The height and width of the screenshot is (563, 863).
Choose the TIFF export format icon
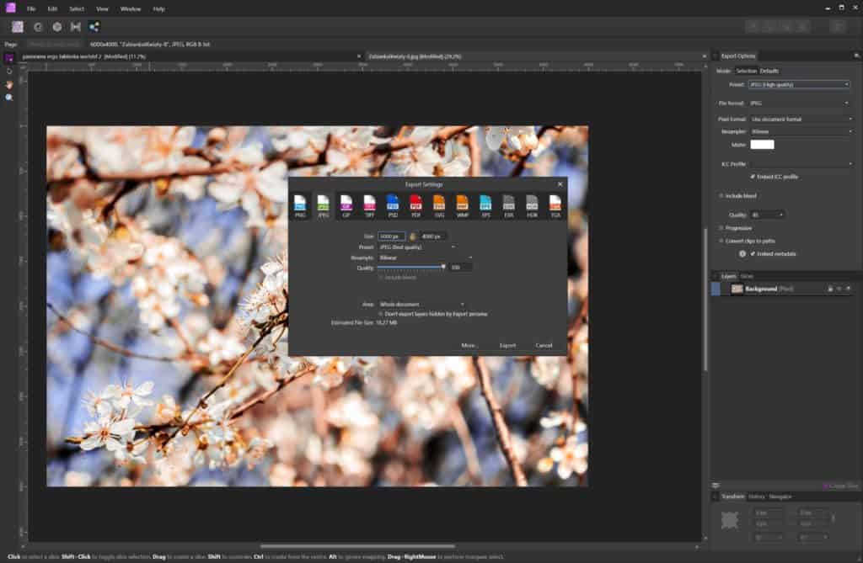[369, 204]
